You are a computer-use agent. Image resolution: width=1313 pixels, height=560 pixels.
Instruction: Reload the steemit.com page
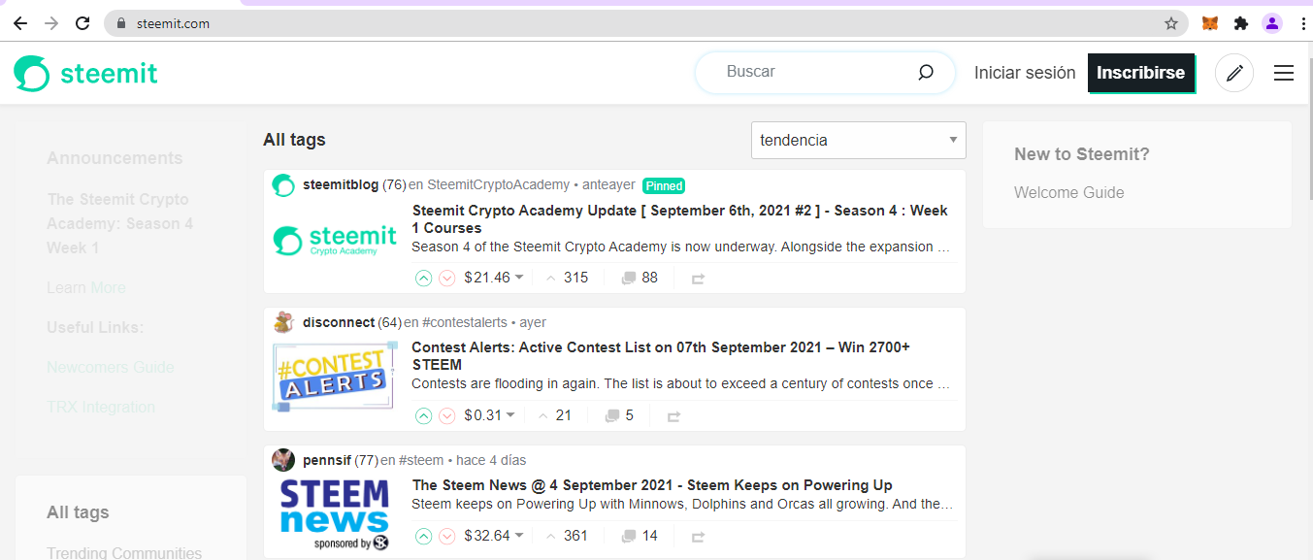[83, 23]
